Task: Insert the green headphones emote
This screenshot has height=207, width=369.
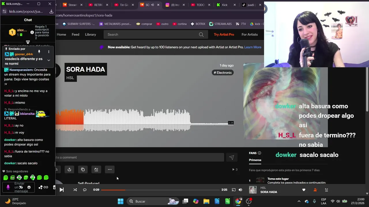Action: click(x=33, y=178)
